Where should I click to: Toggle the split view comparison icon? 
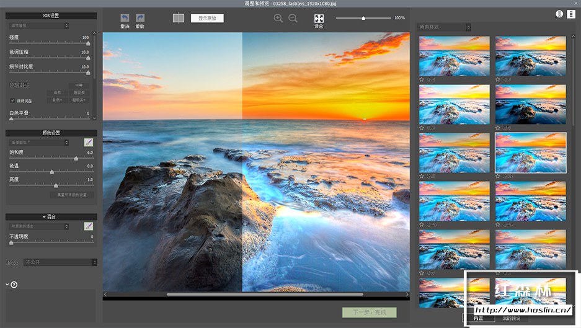tap(179, 19)
